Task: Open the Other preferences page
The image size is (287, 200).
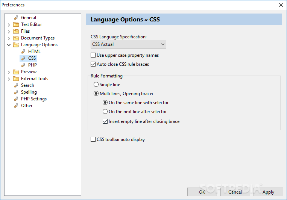Action: click(27, 106)
